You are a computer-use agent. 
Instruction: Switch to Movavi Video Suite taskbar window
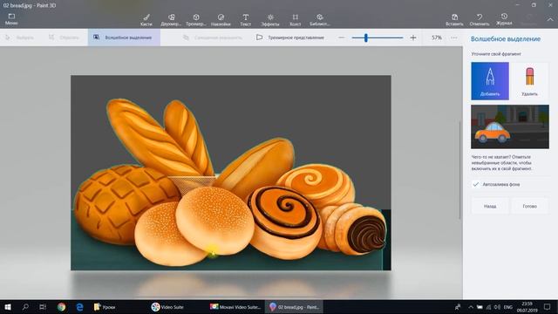pyautogui.click(x=235, y=307)
